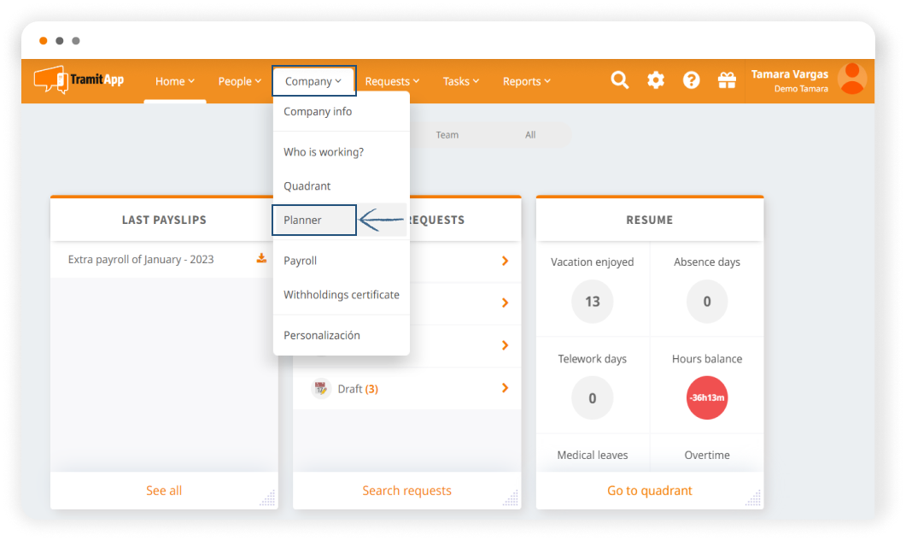
Task: Click See all payslips link
Action: tap(164, 491)
